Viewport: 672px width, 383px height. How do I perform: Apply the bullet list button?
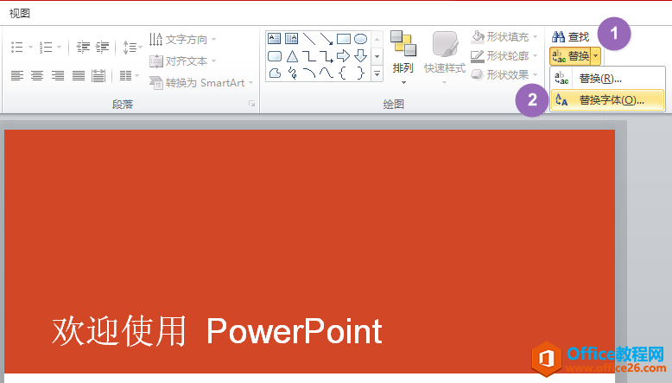(x=16, y=47)
